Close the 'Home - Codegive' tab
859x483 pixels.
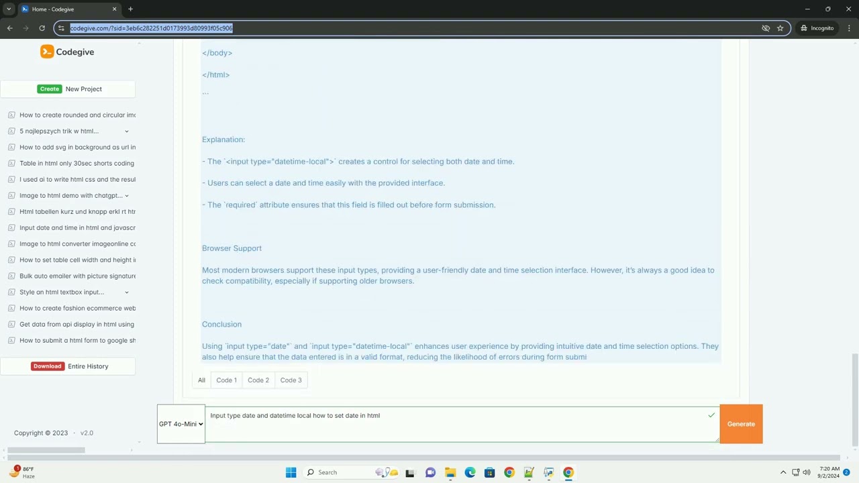click(x=114, y=9)
